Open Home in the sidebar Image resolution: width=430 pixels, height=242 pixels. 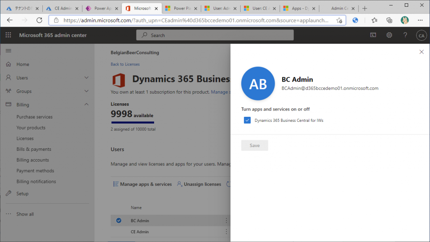(x=23, y=64)
